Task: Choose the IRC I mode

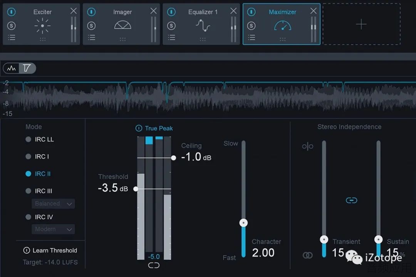Action: pyautogui.click(x=29, y=157)
